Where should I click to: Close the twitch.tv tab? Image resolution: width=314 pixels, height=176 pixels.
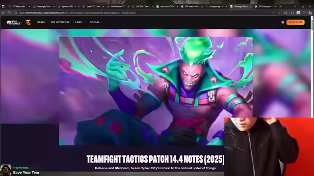pos(177,6)
